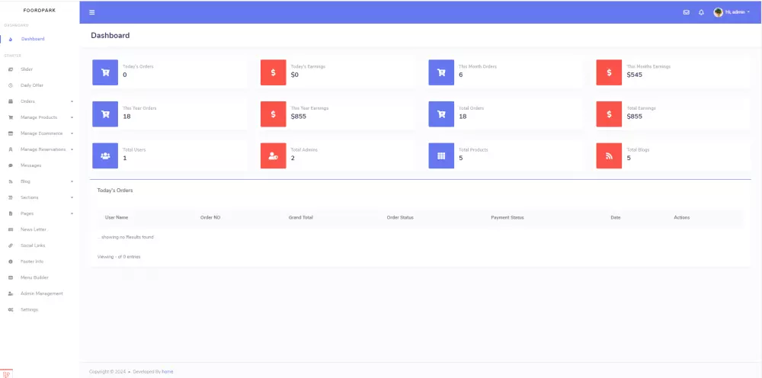Click the Pages file icon
This screenshot has width=762, height=378.
click(x=10, y=214)
